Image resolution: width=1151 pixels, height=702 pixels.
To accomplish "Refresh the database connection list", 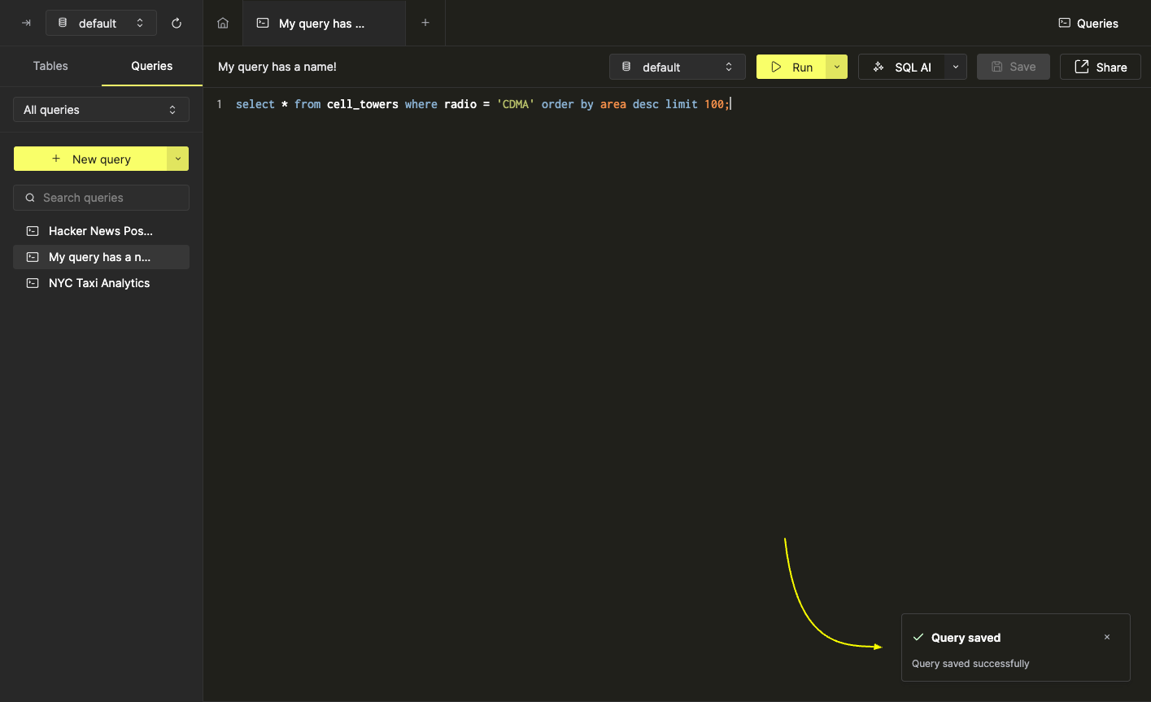I will [177, 23].
